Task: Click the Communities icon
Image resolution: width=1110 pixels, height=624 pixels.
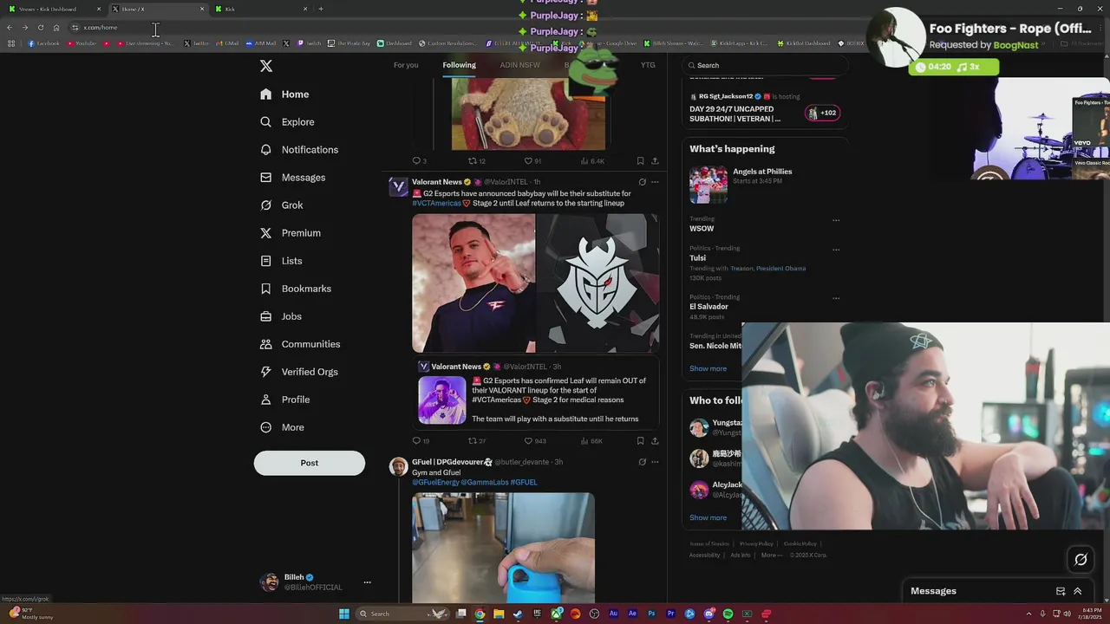Action: [x=266, y=344]
